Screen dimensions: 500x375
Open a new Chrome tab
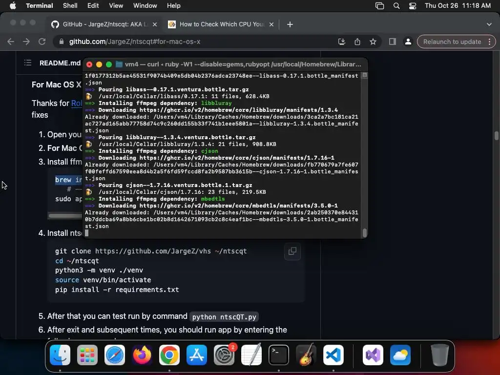click(x=290, y=24)
